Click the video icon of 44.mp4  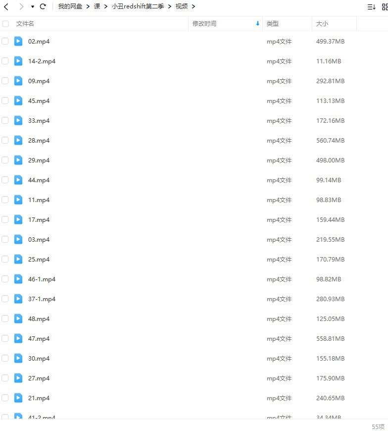(x=18, y=180)
